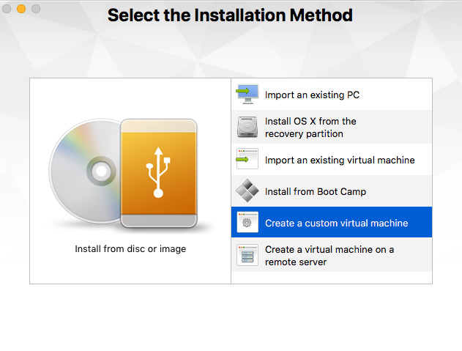Image resolution: width=462 pixels, height=351 pixels.
Task: Click the remote server rack icon
Action: [x=247, y=255]
